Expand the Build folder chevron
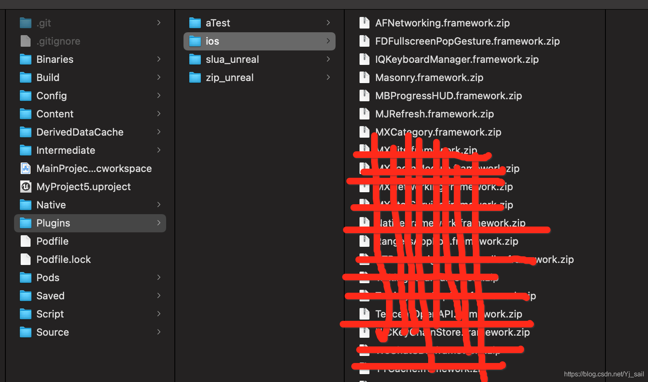The image size is (648, 382). click(x=159, y=77)
